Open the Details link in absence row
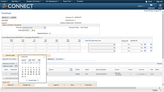The image size is (164, 92). tap(78, 74)
